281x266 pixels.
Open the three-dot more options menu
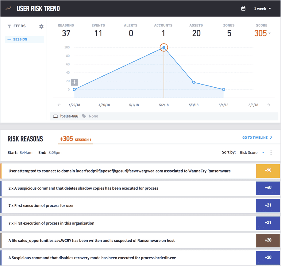tap(271, 153)
